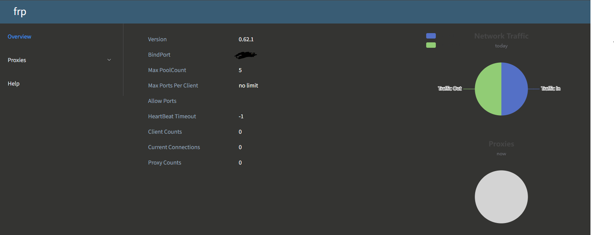Open the Help sidebar item
This screenshot has width=614, height=235.
13,84
